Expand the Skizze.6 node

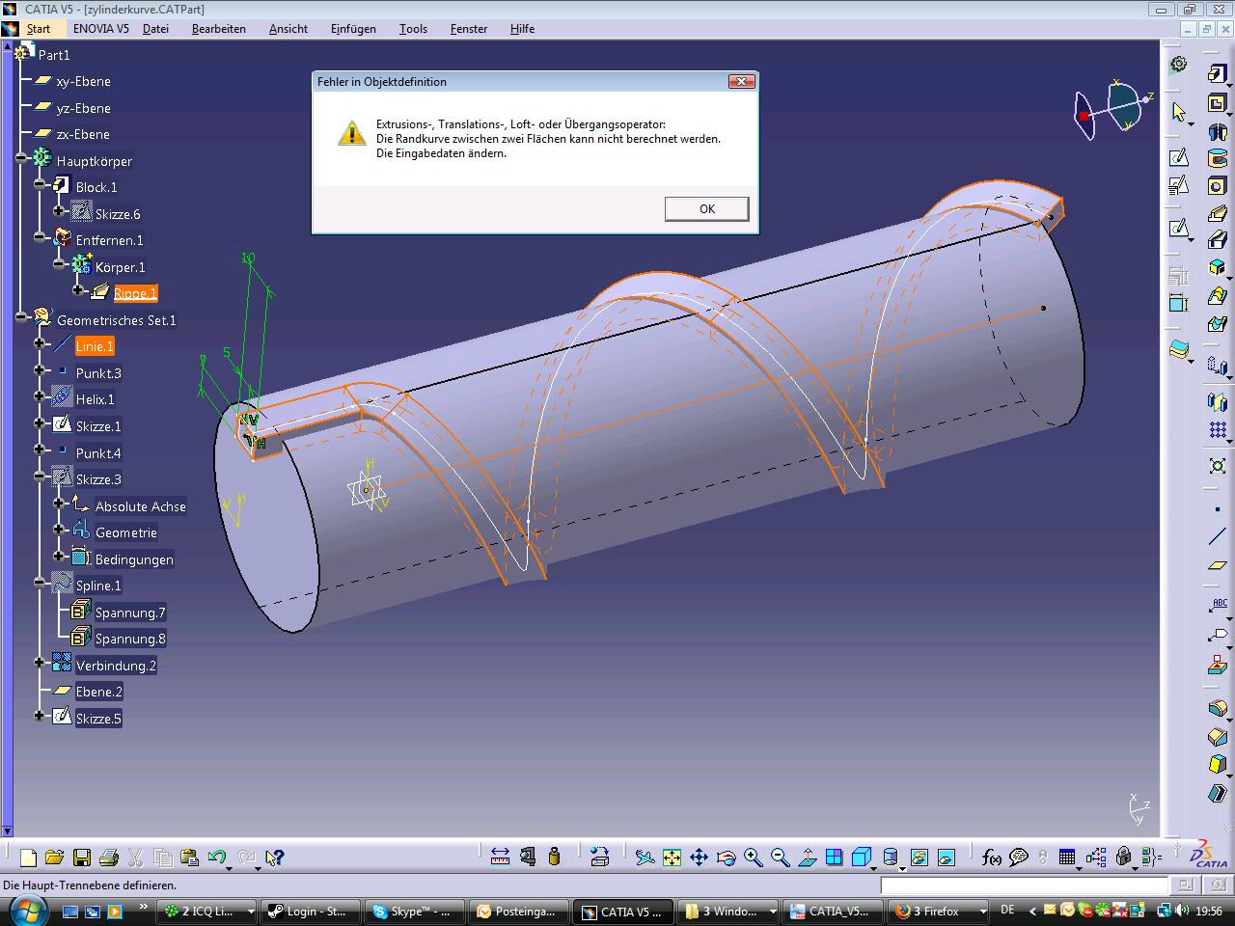tap(59, 210)
